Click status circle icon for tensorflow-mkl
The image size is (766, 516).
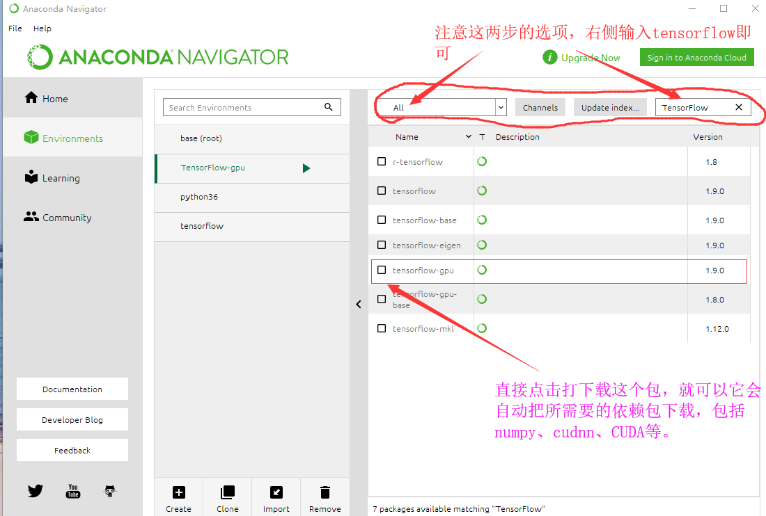(x=482, y=328)
